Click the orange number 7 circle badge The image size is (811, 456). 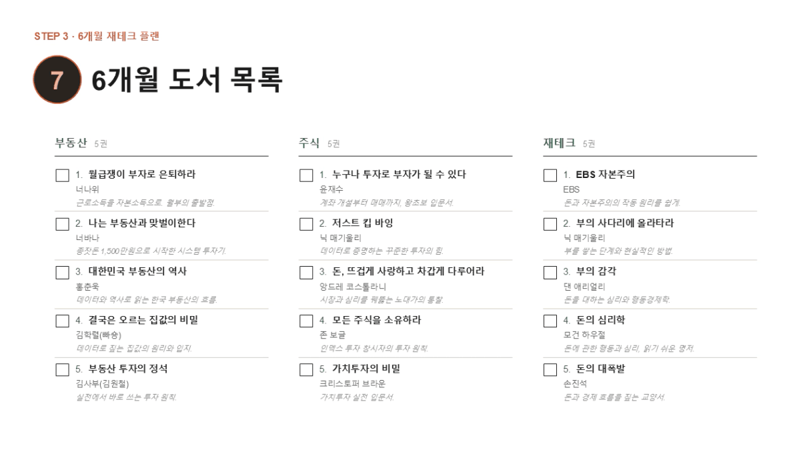tap(57, 80)
